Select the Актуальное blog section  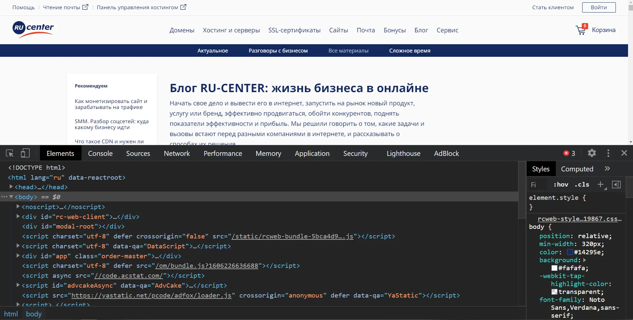213,51
